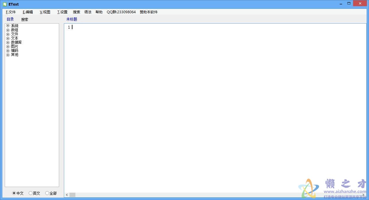Viewport: 369px width, 200px height.
Task: Open the F.文件 menu
Action: pos(11,12)
